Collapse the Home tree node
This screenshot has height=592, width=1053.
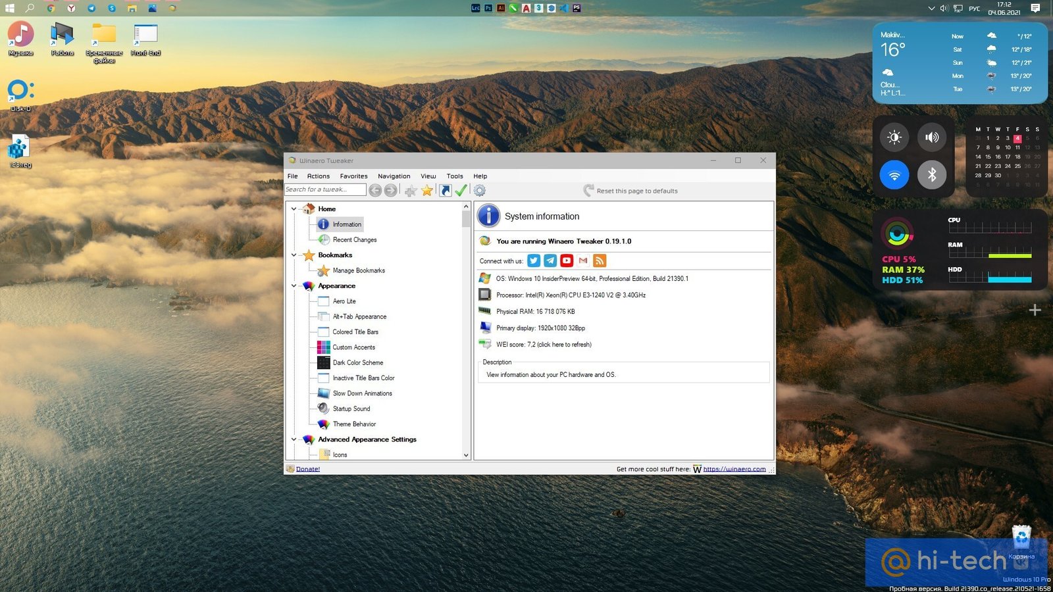294,209
